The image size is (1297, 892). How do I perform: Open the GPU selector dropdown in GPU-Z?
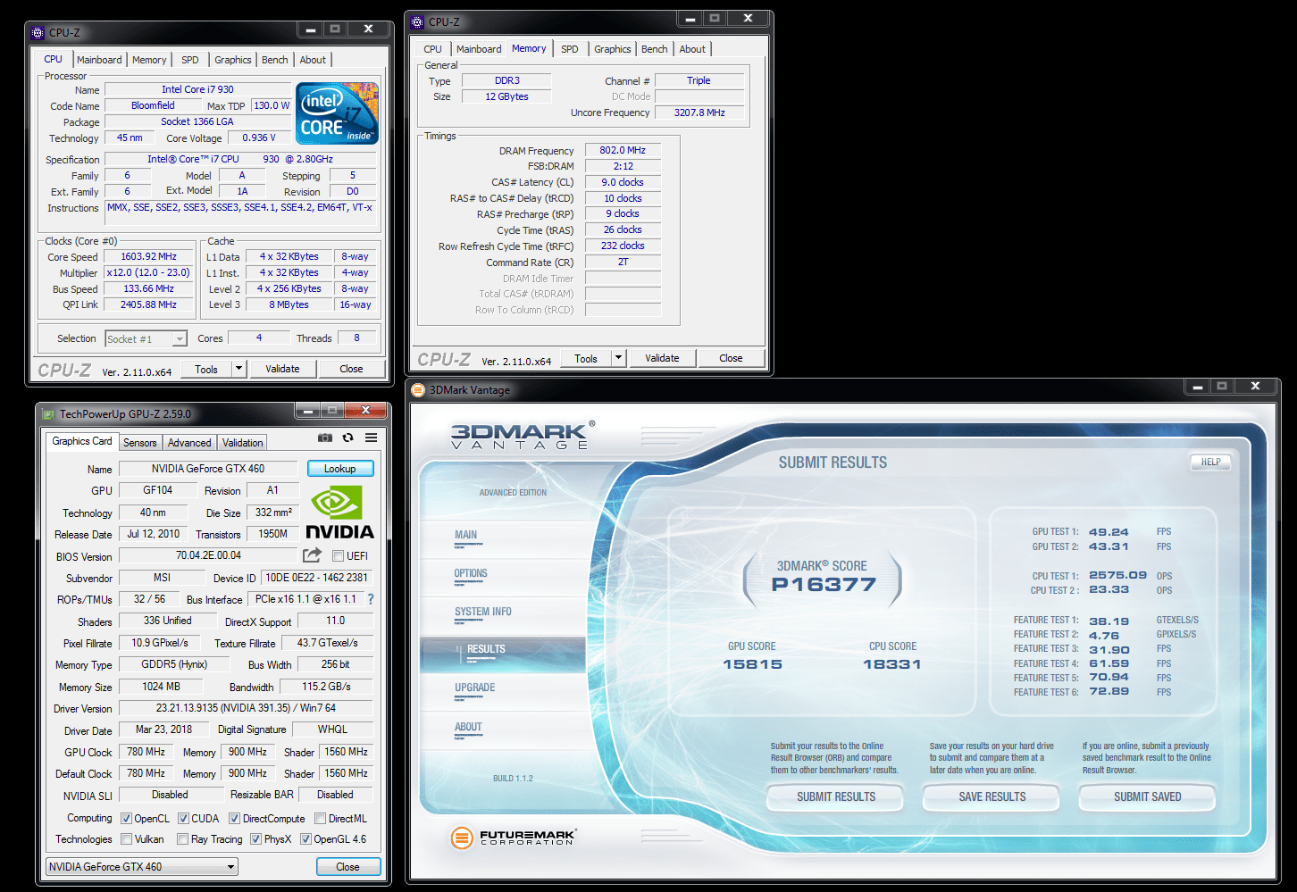[x=142, y=866]
